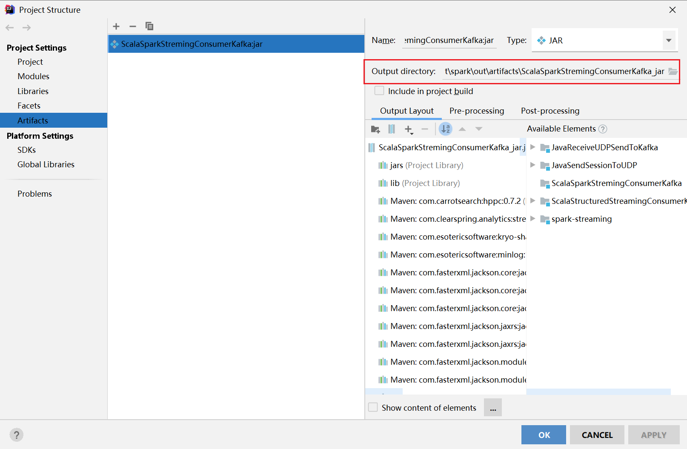The image size is (687, 449).
Task: Open the Project settings page
Action: click(30, 62)
